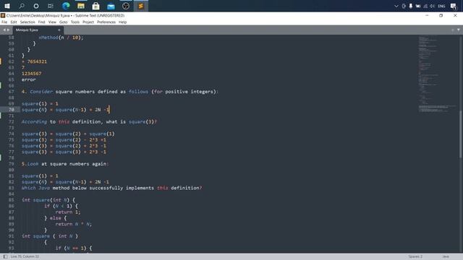
Task: Show hidden system tray icons chevron
Action: point(396,6)
